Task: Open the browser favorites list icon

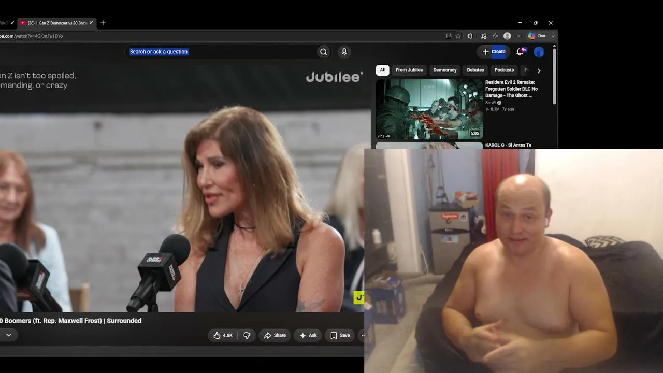Action: 496,36
